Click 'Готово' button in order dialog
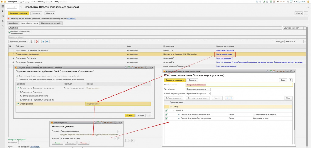311x148 pixels. (129, 115)
